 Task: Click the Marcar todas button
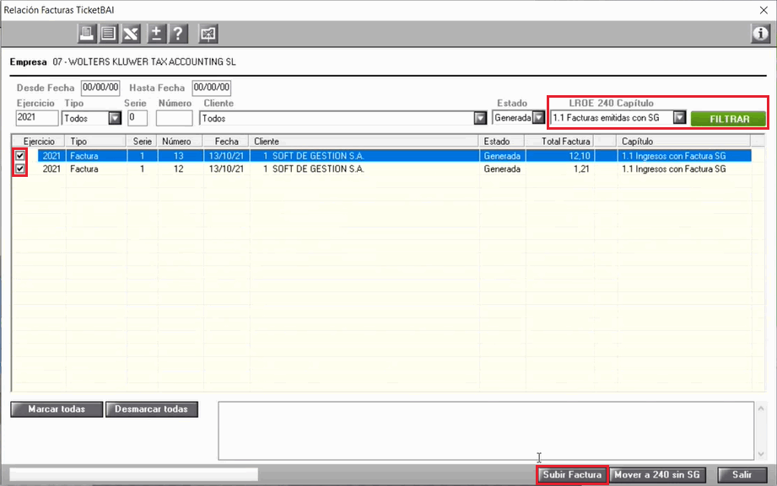click(57, 409)
